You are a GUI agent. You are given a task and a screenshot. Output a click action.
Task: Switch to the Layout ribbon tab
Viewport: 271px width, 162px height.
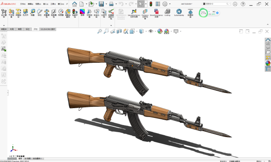12,29
